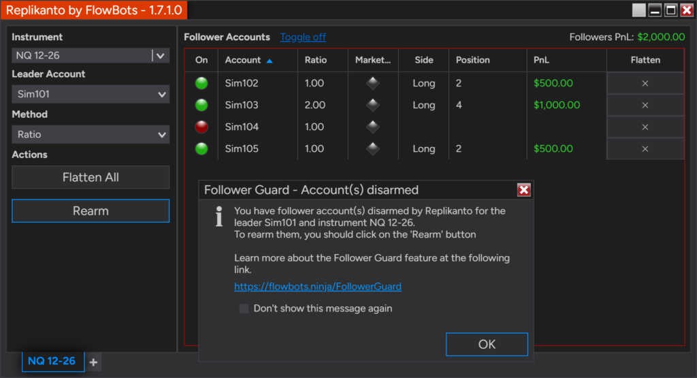The height and width of the screenshot is (378, 697).
Task: Enable the red status light for Sim104
Action: [x=201, y=127]
